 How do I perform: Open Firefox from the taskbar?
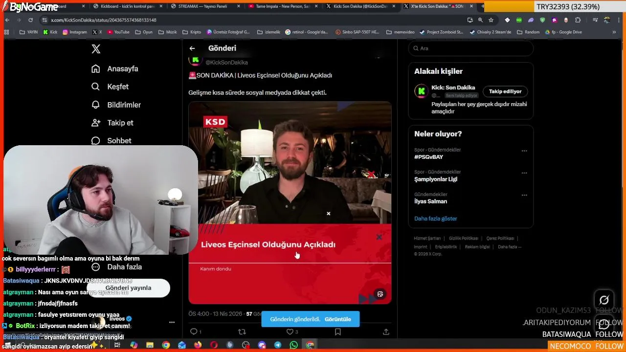[198, 345]
